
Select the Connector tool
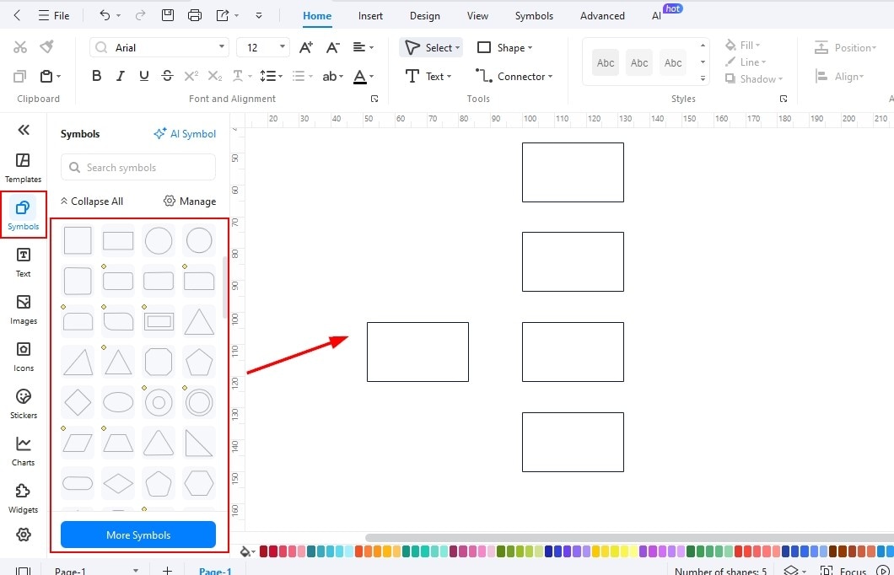[513, 76]
